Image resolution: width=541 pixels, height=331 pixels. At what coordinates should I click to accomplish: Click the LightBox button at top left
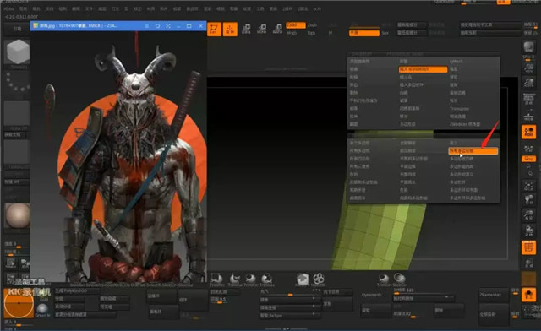(x=17, y=29)
